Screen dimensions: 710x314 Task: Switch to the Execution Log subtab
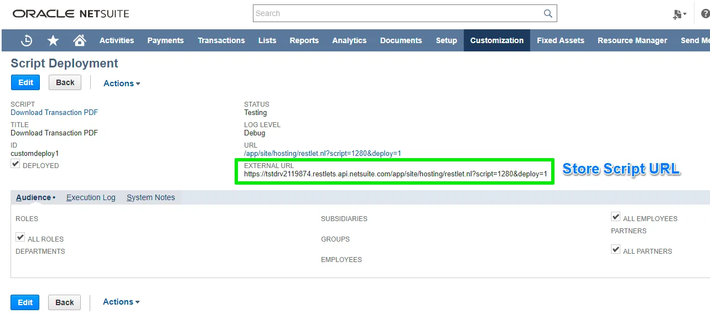click(x=91, y=197)
